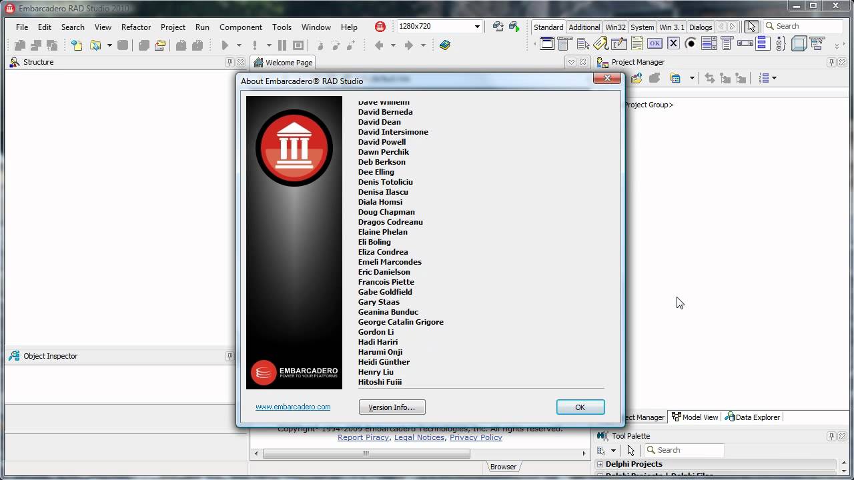Expand the Delphi Projects category
This screenshot has height=480, width=854.
coord(600,464)
